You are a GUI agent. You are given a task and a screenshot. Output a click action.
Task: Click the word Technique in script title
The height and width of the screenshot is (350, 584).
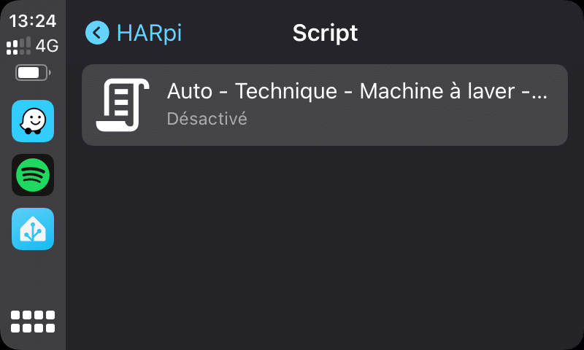tap(286, 91)
